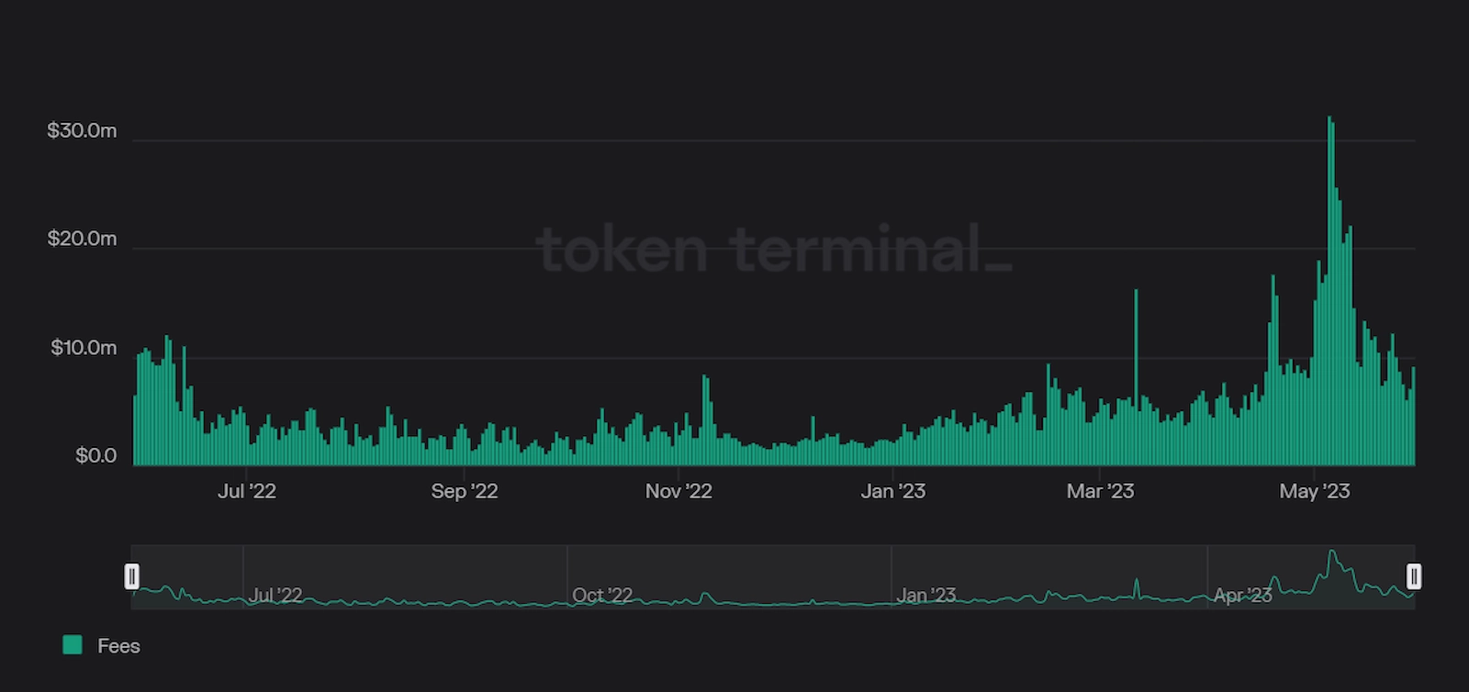Screen dimensions: 1469x692
Task: Select the $10.0m axis label
Action: 84,348
